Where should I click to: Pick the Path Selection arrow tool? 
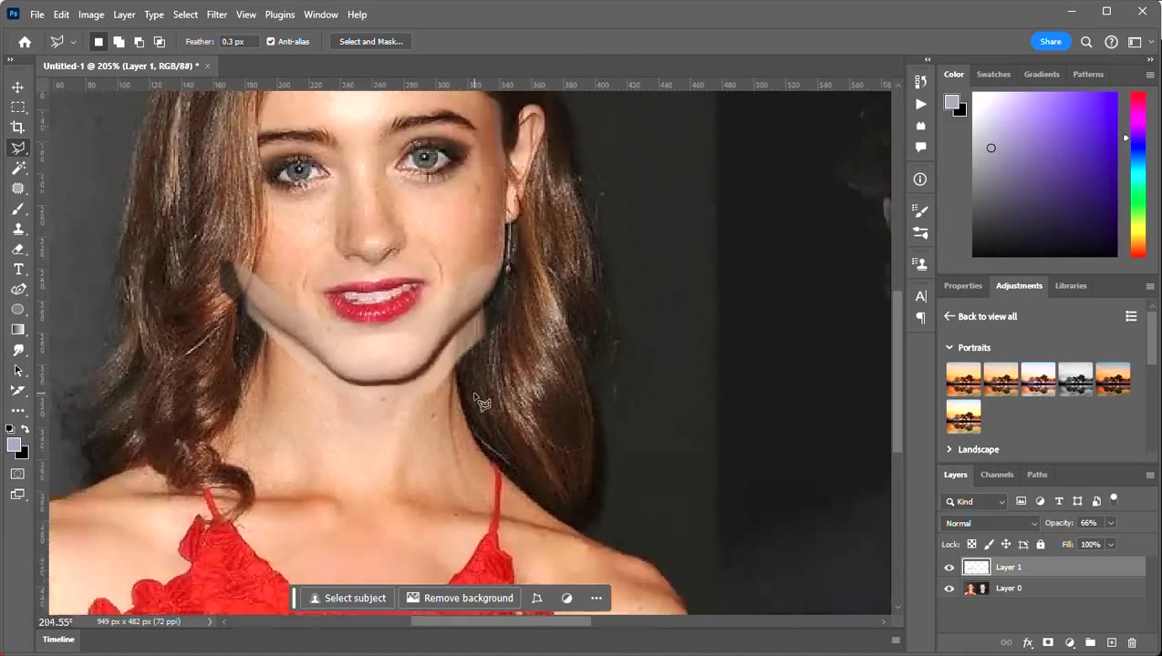(17, 371)
